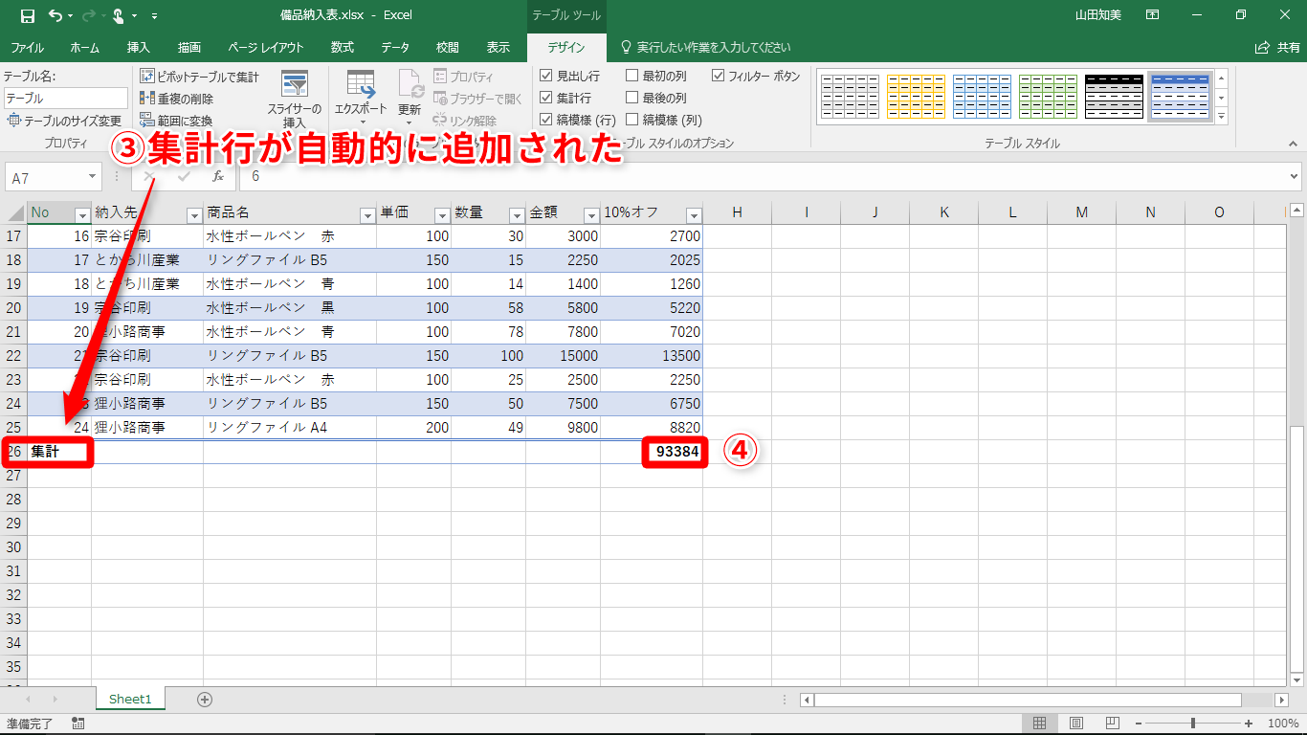
Task: Open the ファイル tab
Action: pyautogui.click(x=27, y=48)
